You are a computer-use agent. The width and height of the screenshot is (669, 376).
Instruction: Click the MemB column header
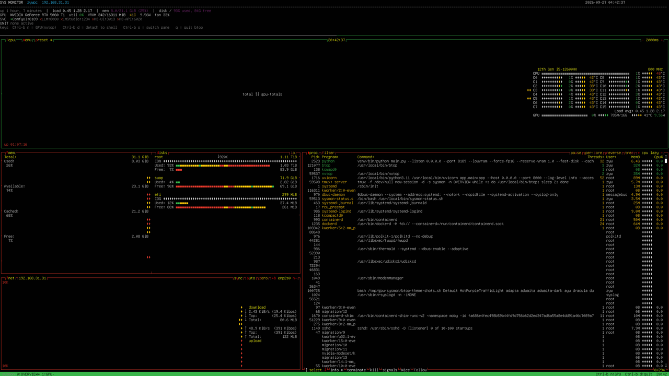pyautogui.click(x=636, y=157)
